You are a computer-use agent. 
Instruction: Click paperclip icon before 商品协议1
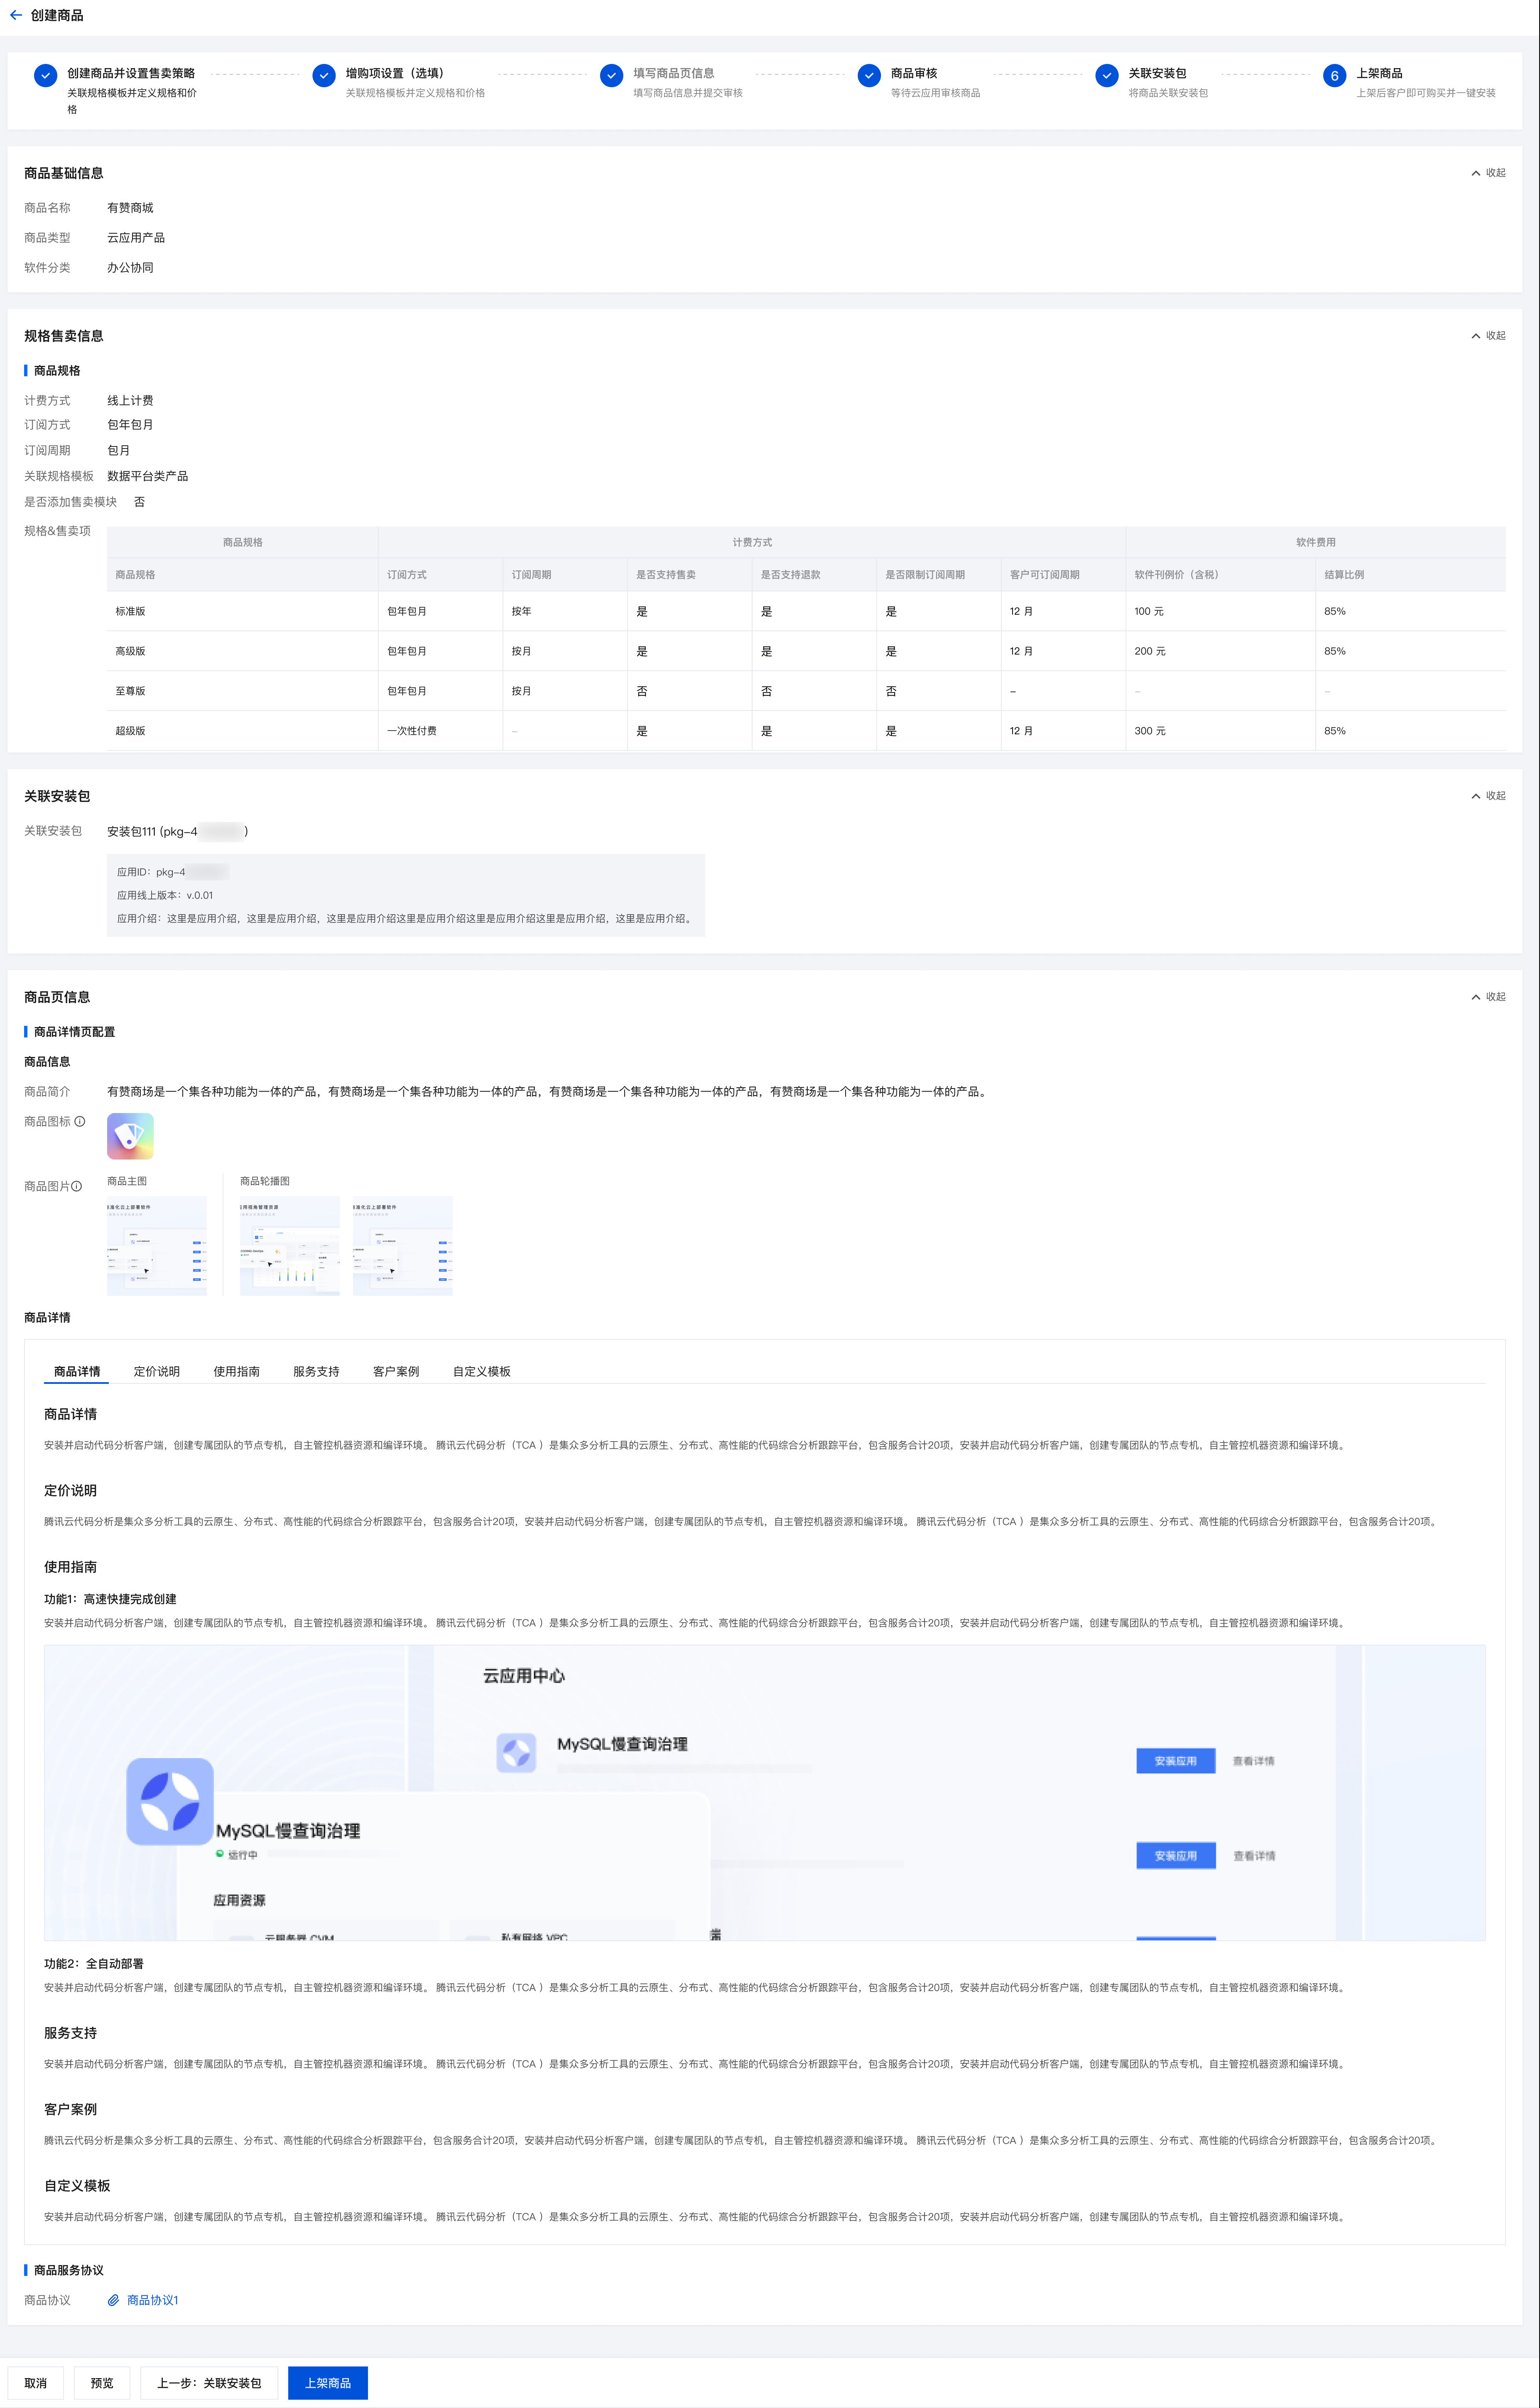pos(114,2300)
